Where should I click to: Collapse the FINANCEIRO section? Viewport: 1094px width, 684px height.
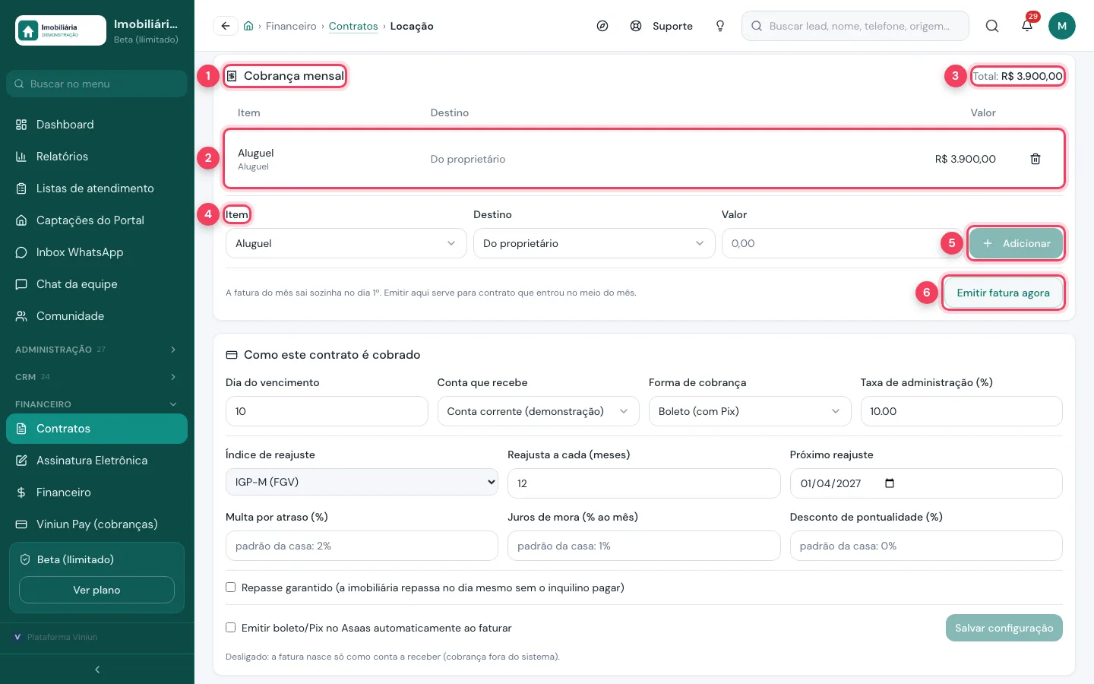96,404
